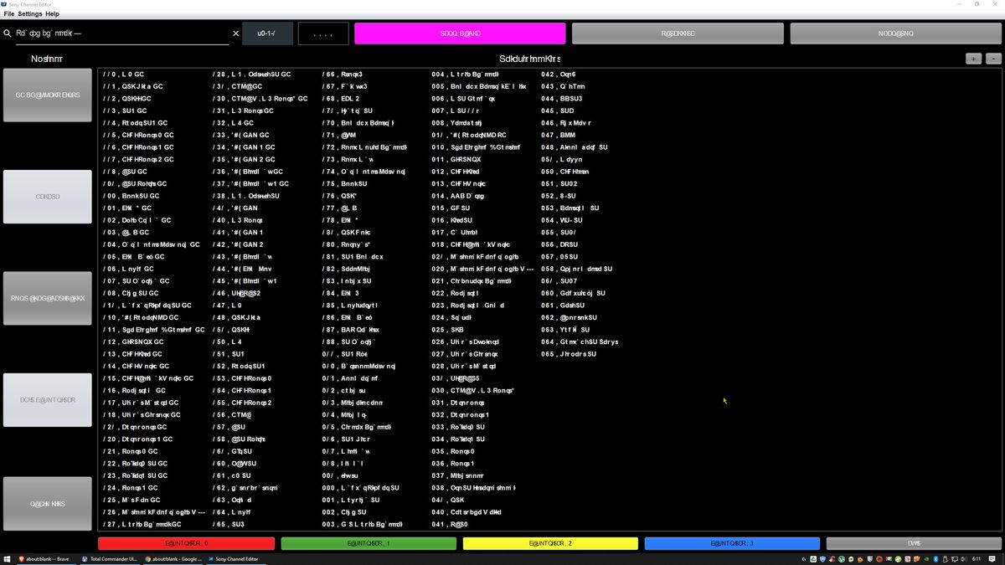Click the dark button with four dots
Image resolution: width=1005 pixels, height=565 pixels.
click(x=323, y=33)
